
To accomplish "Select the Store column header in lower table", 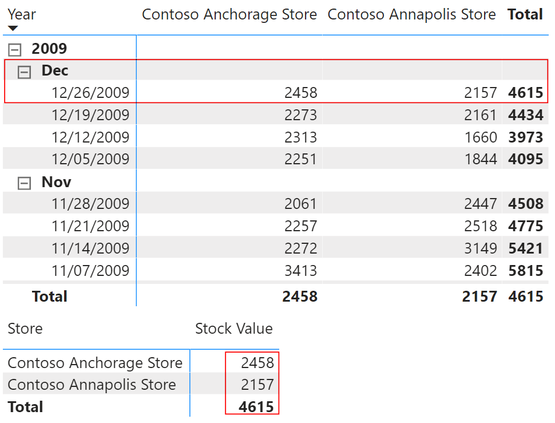I will point(25,329).
